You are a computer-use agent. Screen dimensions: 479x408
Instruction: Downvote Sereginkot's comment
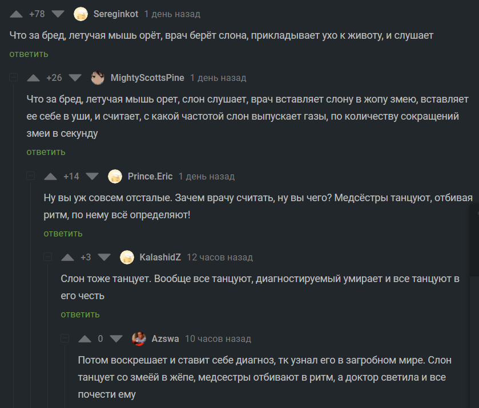click(59, 14)
